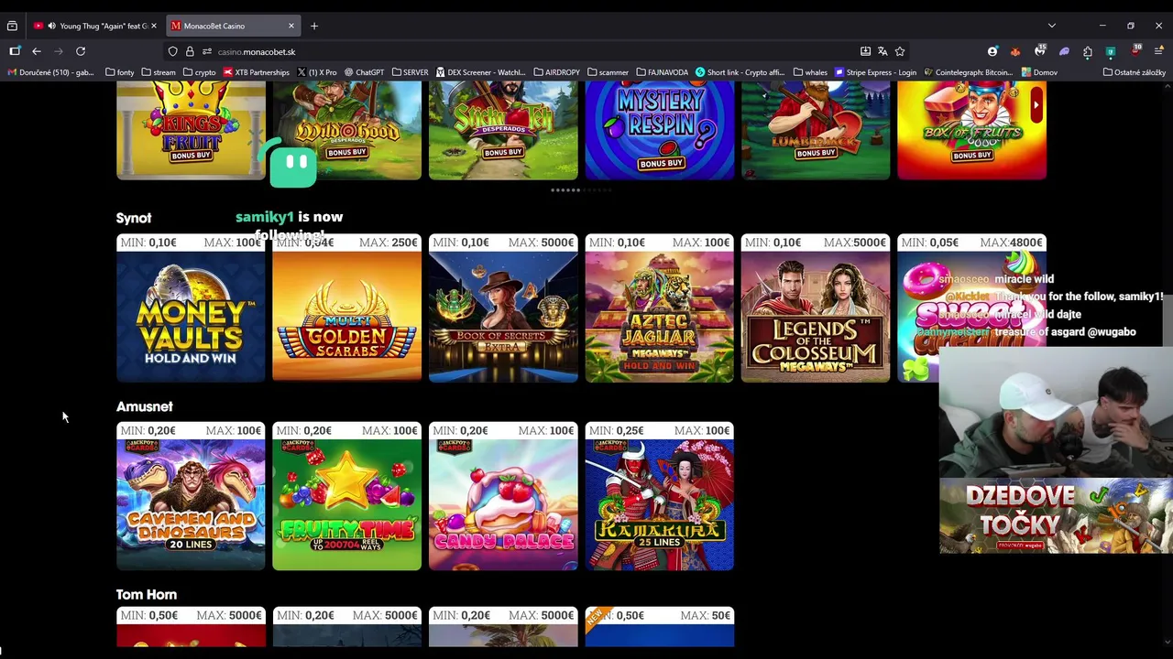This screenshot has height=659, width=1173.
Task: Open the tracking protection shield panel
Action: 173,51
